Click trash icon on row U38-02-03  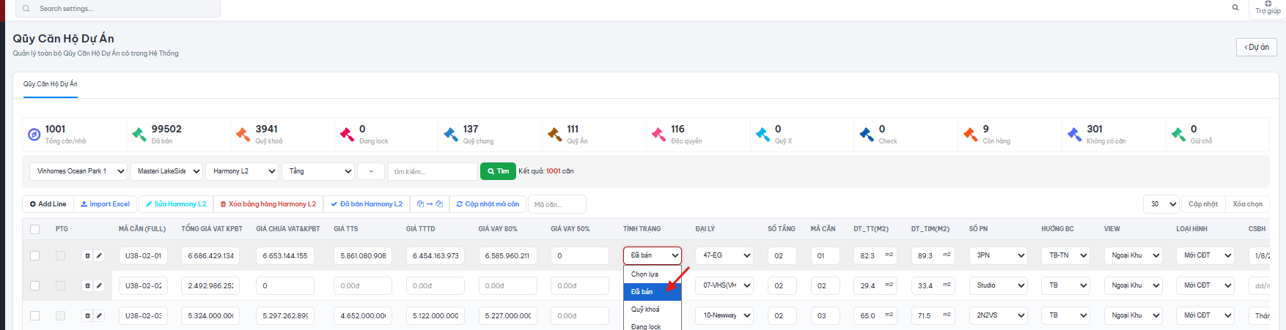click(87, 315)
